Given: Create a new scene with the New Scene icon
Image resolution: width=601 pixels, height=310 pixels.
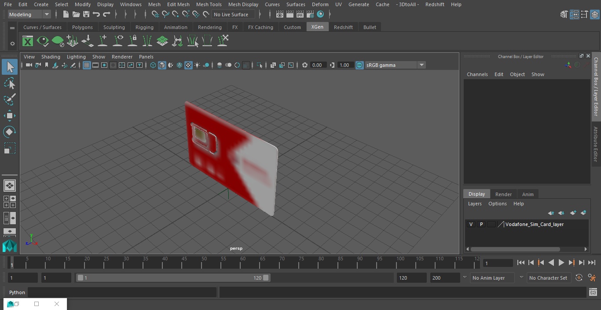Looking at the screenshot, I should tap(66, 15).
